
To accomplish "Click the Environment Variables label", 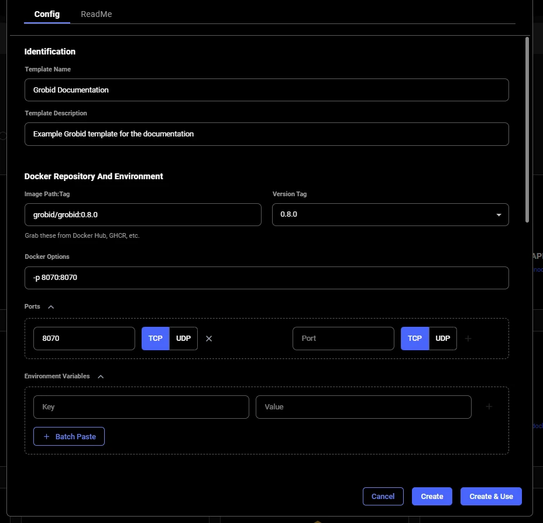I will 57,377.
